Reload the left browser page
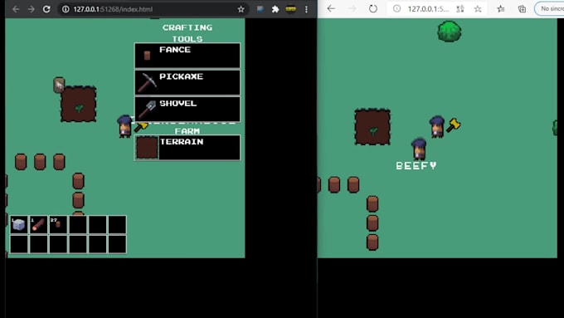564x318 pixels. [46, 9]
